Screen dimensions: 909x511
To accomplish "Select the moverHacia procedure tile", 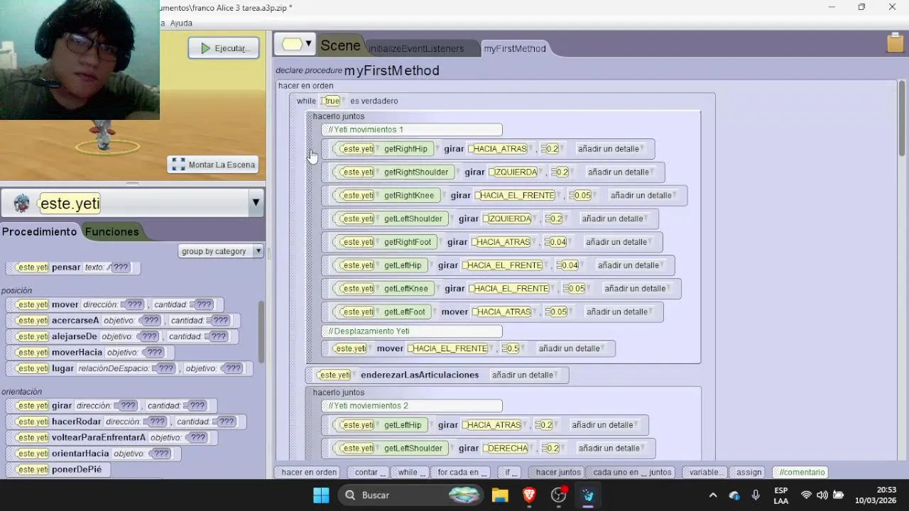I will 89,353.
